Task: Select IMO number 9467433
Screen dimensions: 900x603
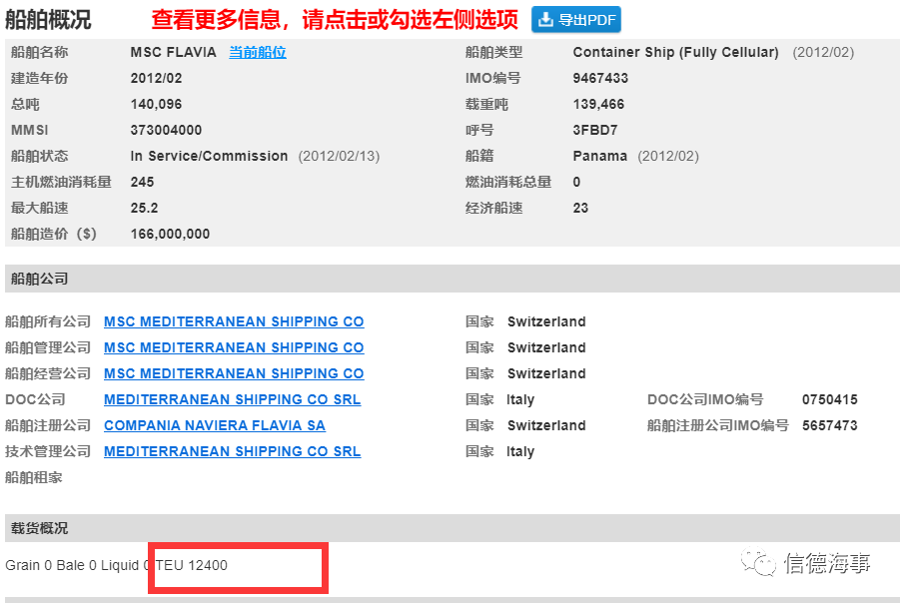Action: (x=600, y=78)
